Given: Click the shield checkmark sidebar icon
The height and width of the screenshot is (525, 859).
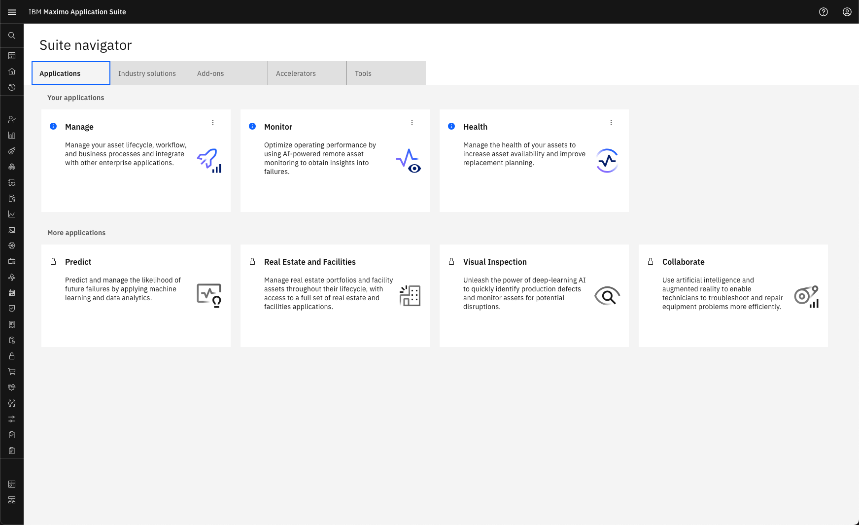Looking at the screenshot, I should 12,309.
